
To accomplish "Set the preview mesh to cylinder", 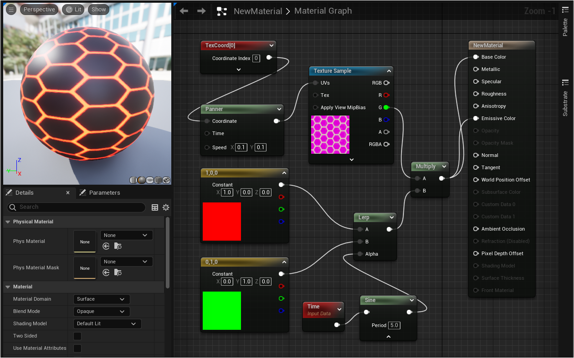I will (133, 180).
